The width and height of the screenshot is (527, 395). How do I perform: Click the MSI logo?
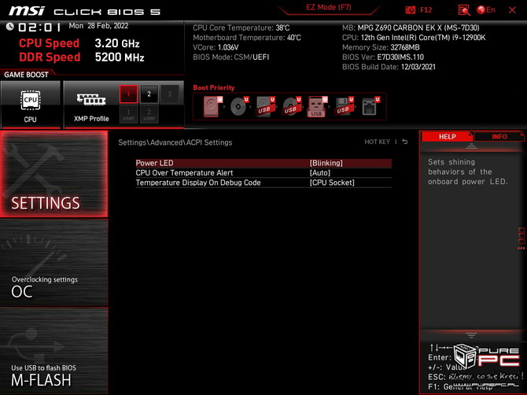pos(27,11)
